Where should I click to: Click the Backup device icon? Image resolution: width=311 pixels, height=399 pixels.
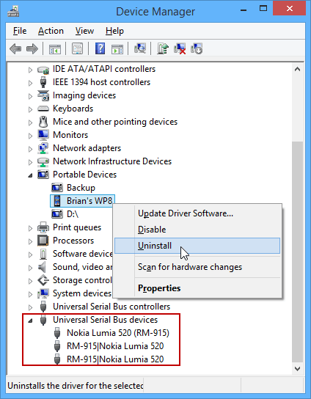click(57, 188)
